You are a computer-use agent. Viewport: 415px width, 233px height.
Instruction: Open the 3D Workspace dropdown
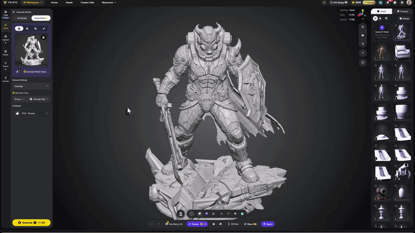(x=33, y=3)
